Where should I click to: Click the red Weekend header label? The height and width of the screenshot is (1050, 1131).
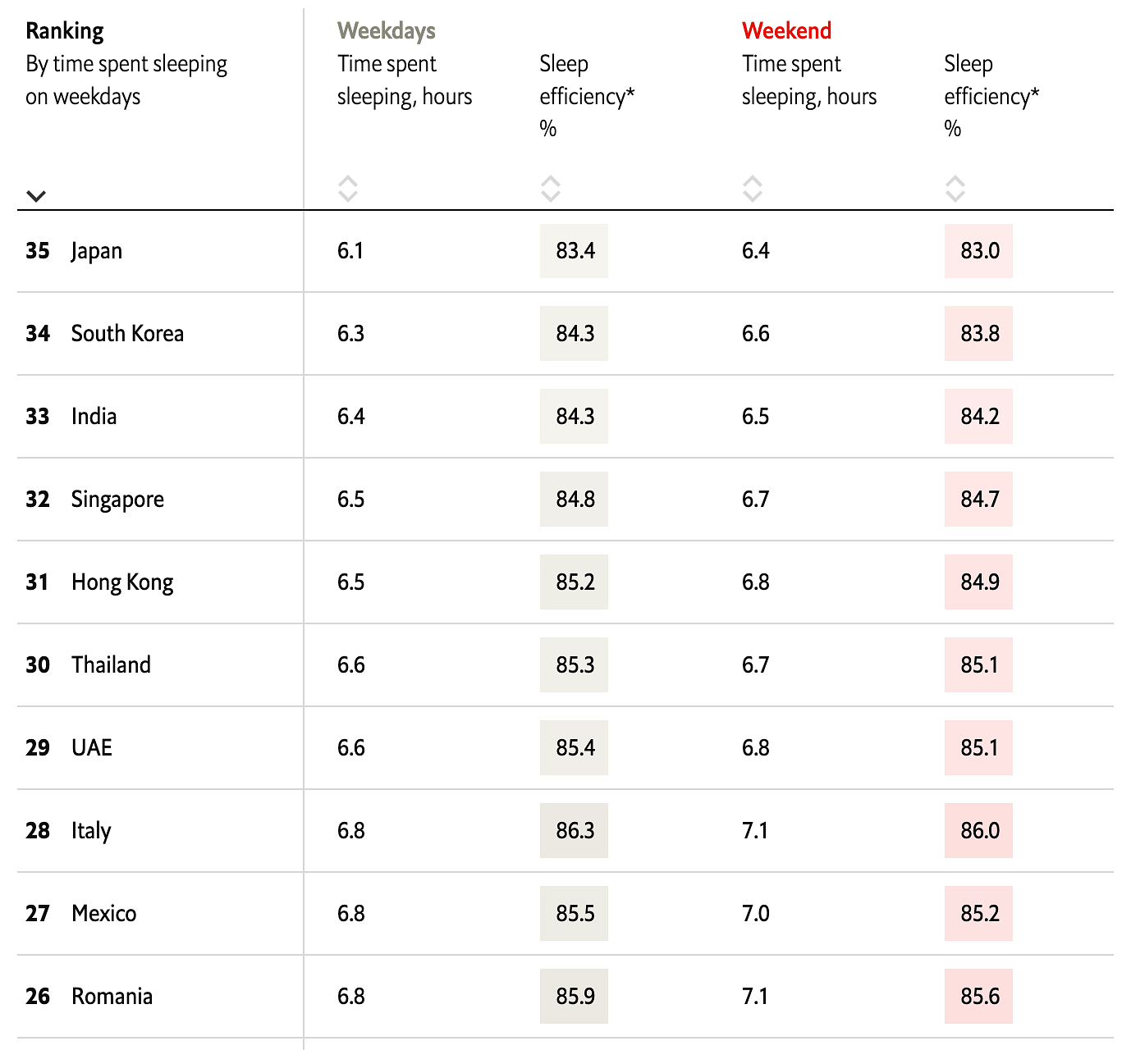(x=786, y=31)
